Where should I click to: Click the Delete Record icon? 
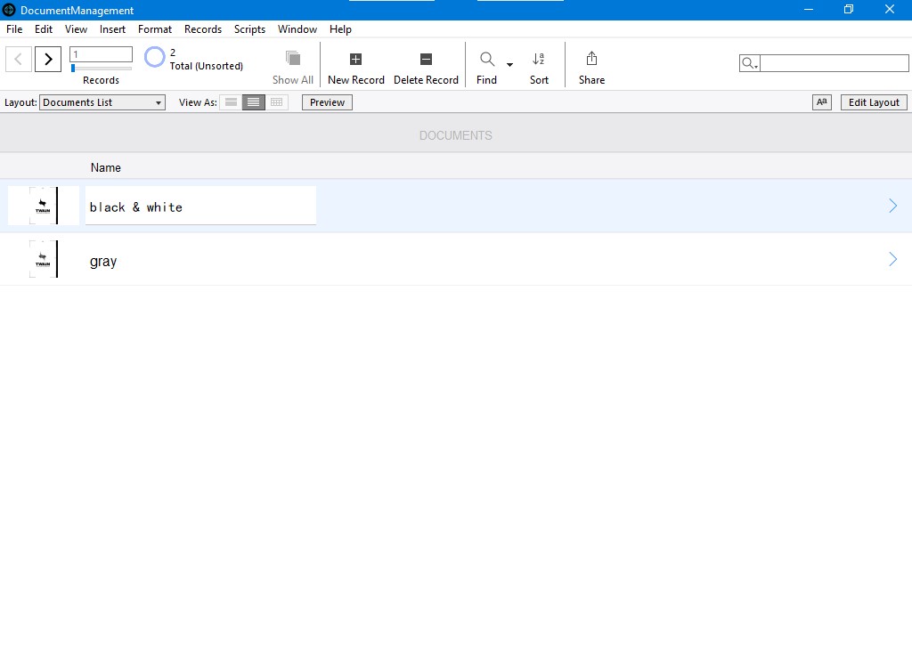pos(426,60)
